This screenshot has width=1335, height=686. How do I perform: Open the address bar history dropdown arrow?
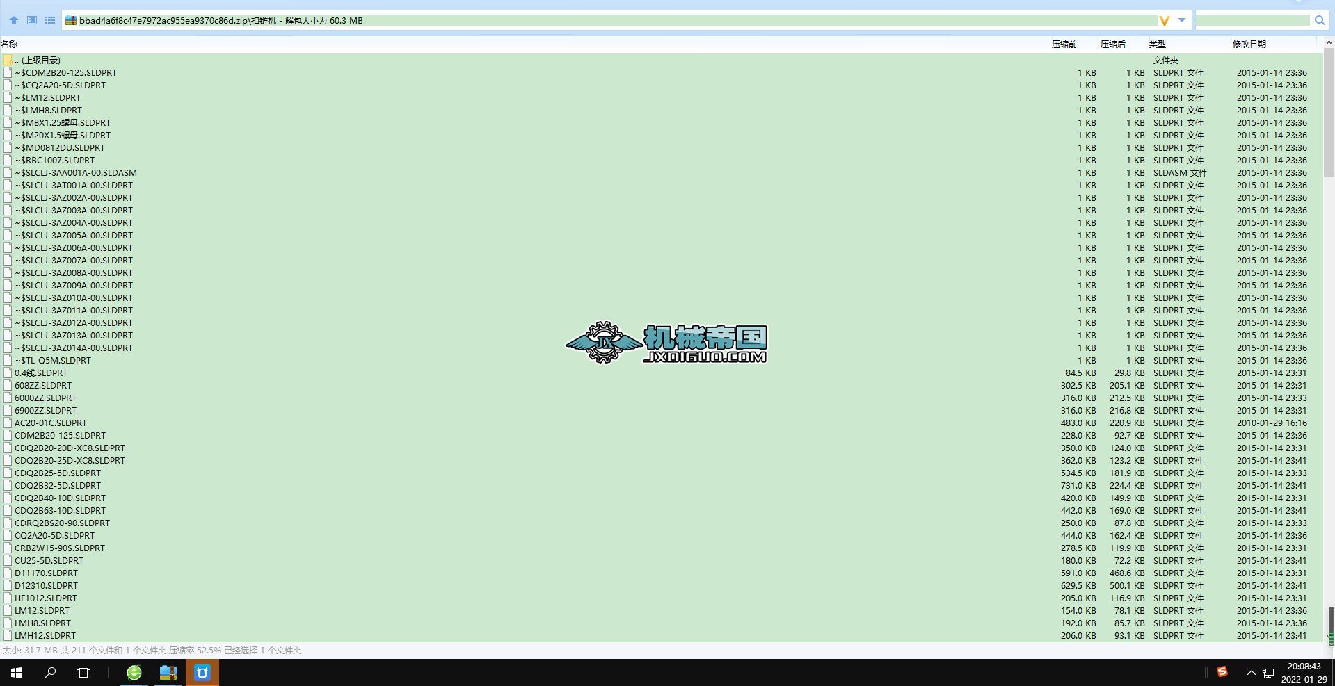click(1182, 20)
